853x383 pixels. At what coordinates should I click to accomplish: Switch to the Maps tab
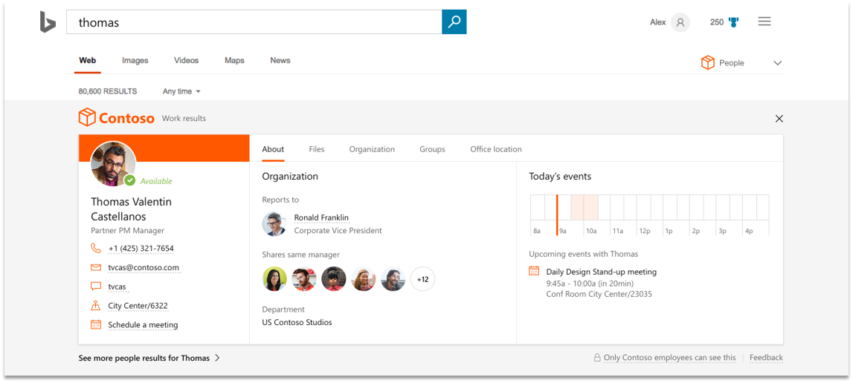coord(234,60)
